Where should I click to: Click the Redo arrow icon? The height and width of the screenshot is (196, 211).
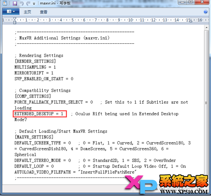click(28, 3)
